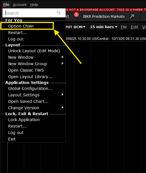This screenshot has height=173, width=146.
Task: Click the red notification badge showing 3
Action: [76, 14]
